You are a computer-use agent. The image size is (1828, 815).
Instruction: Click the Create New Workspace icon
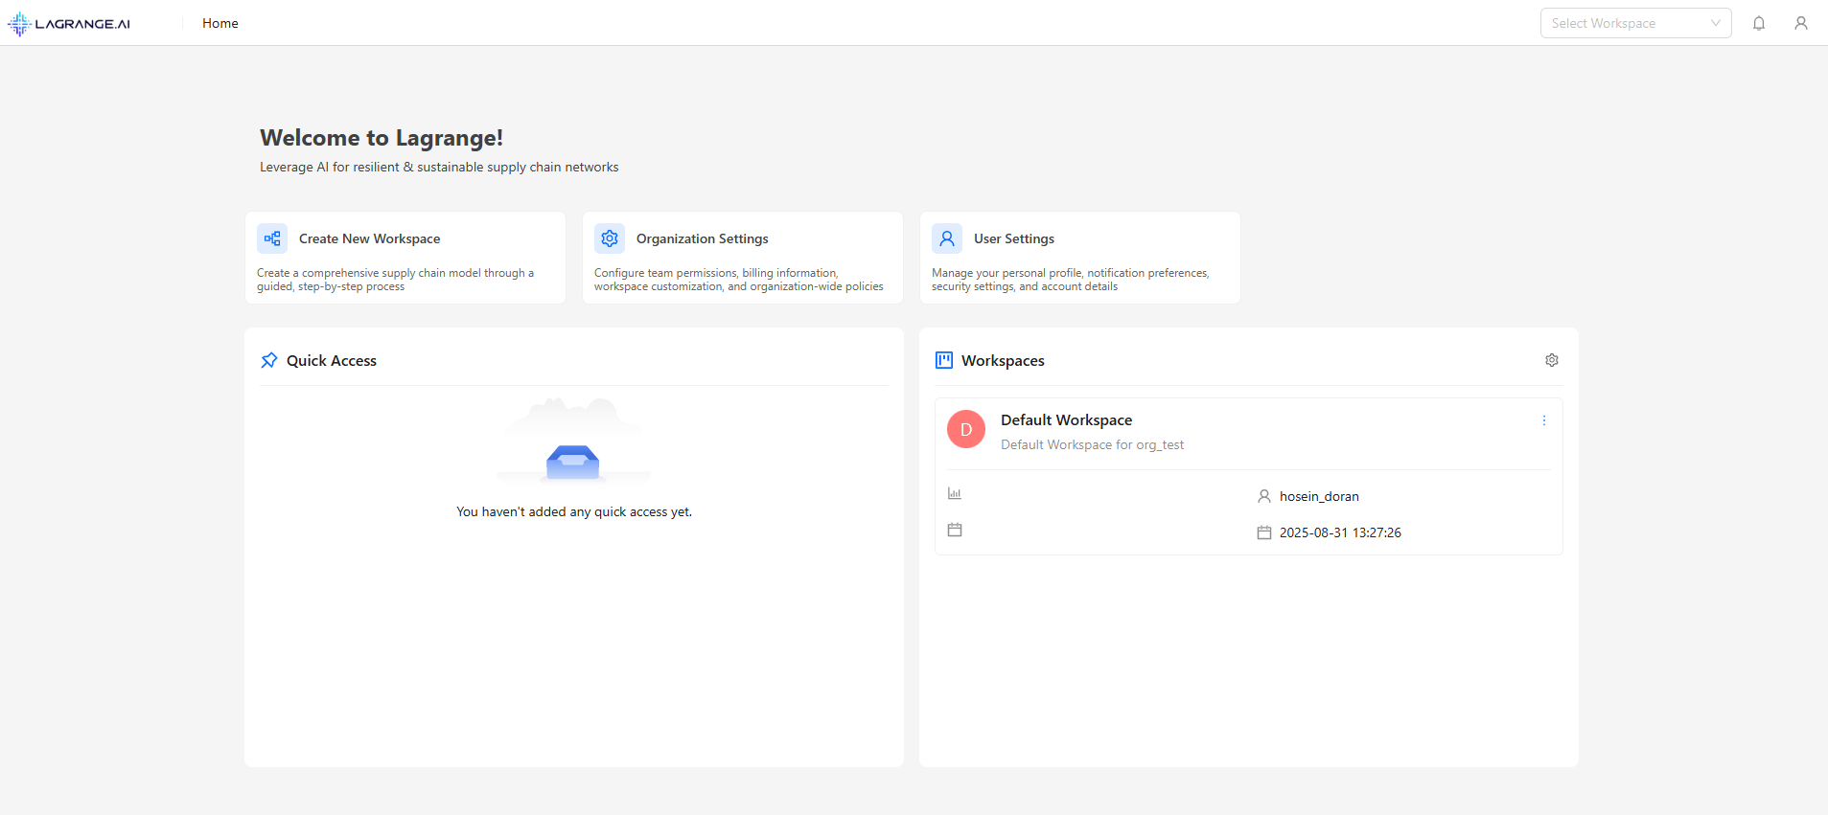(272, 238)
